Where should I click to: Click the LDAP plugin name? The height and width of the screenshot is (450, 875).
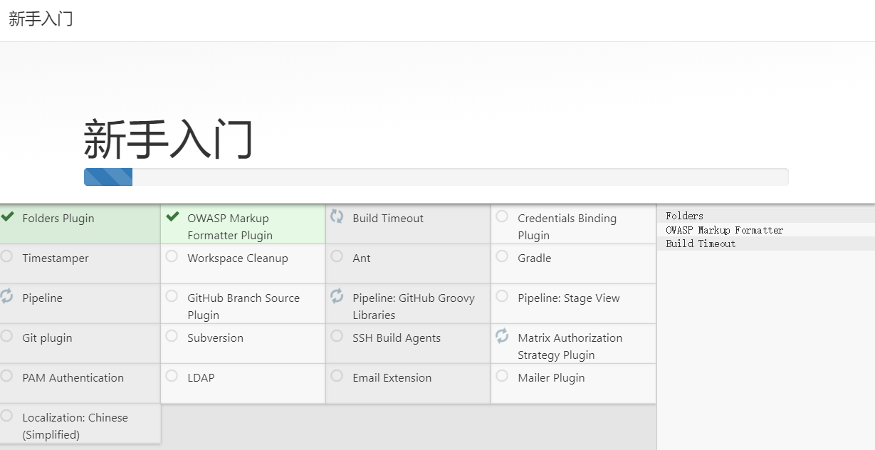[x=201, y=378]
